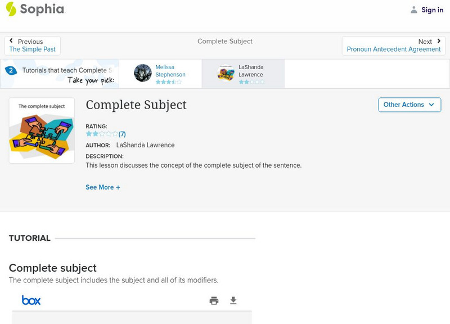Click the Previous arrow chevron icon
Image resolution: width=450 pixels, height=324 pixels.
[11, 41]
